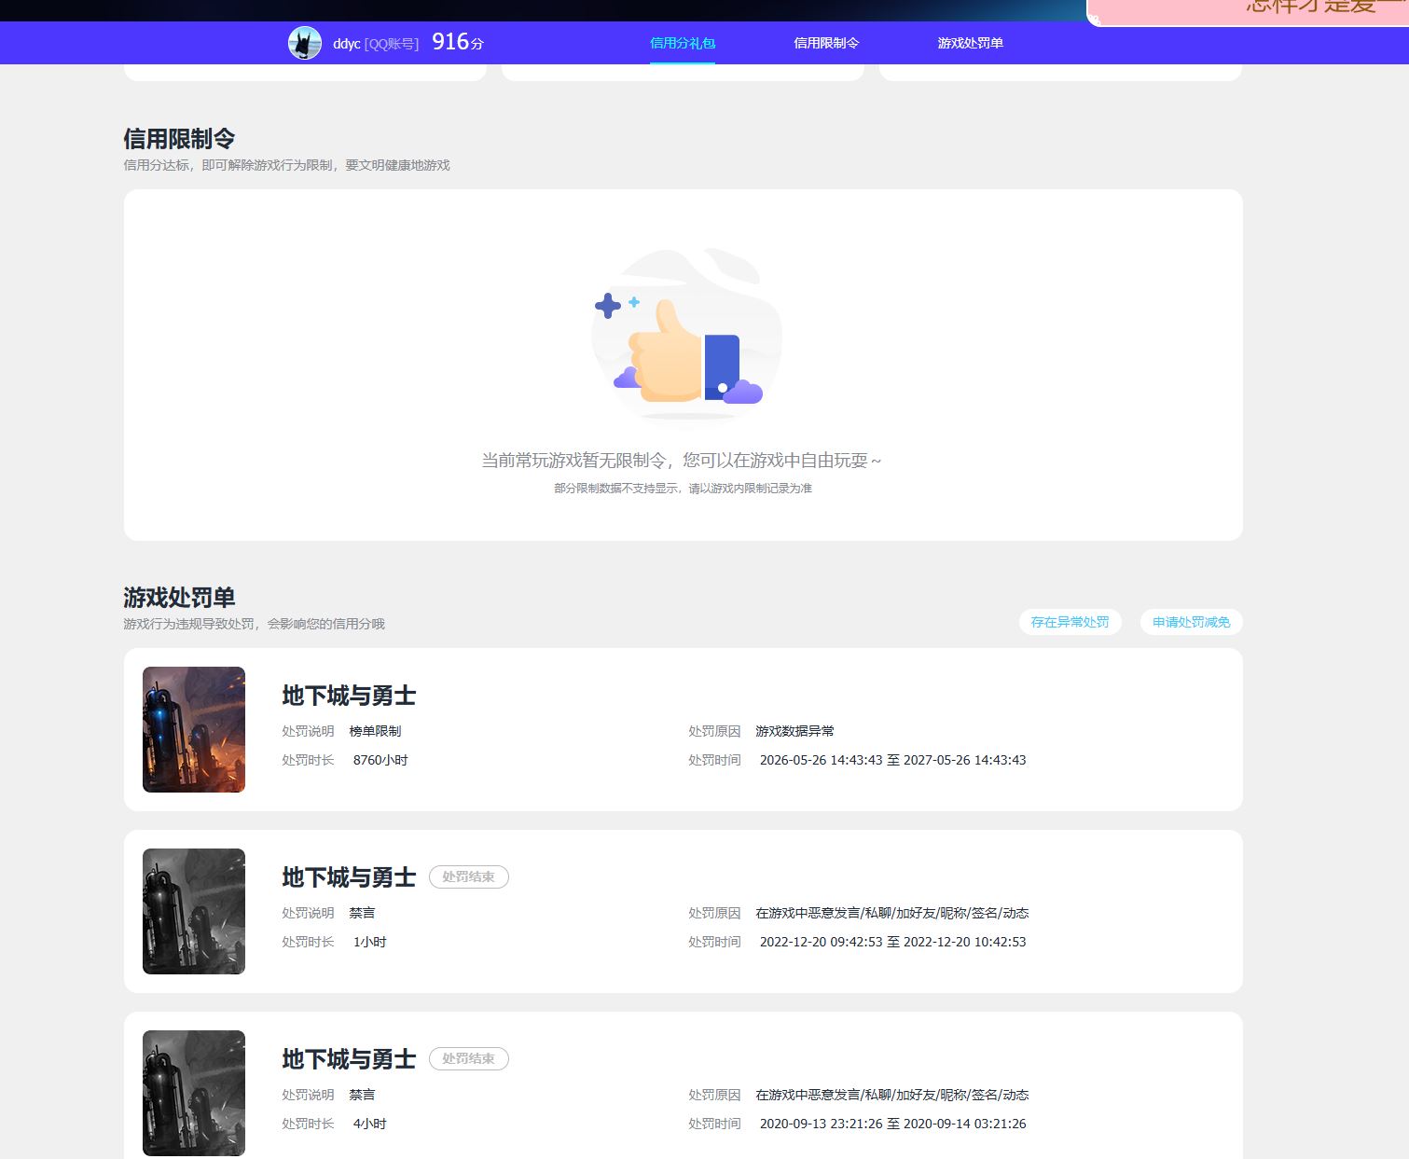Screen dimensions: 1409x1159
Task: Click the 游戏处罚单 section heading
Action: [179, 598]
